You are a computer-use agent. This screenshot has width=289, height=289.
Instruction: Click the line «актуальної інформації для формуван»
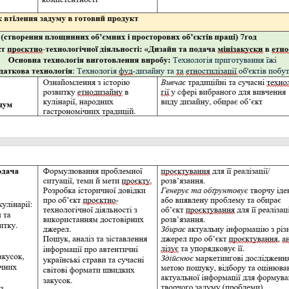[225, 278]
